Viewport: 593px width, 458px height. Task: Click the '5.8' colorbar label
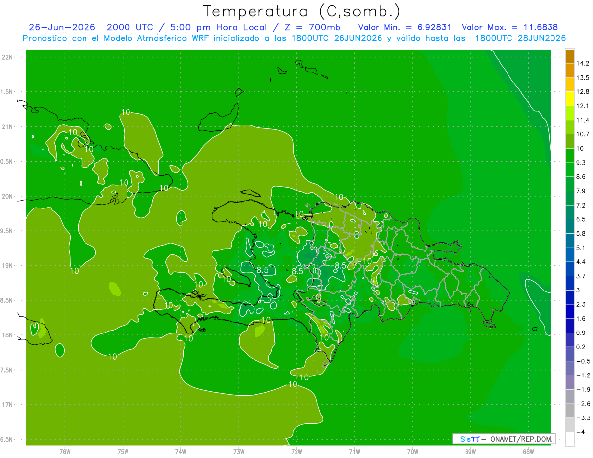pos(581,233)
